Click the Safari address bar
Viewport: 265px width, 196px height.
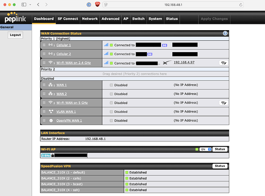[173, 5]
